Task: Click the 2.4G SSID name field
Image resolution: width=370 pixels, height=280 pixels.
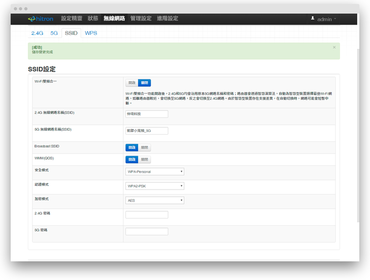Action: (146, 114)
